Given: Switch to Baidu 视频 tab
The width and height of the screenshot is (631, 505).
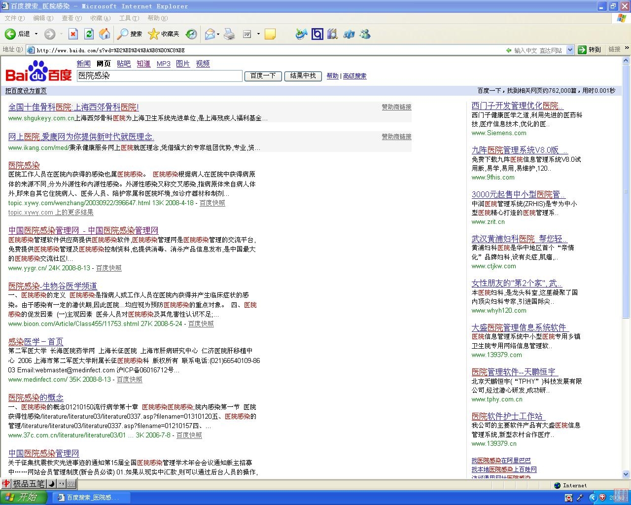Looking at the screenshot, I should click(203, 64).
